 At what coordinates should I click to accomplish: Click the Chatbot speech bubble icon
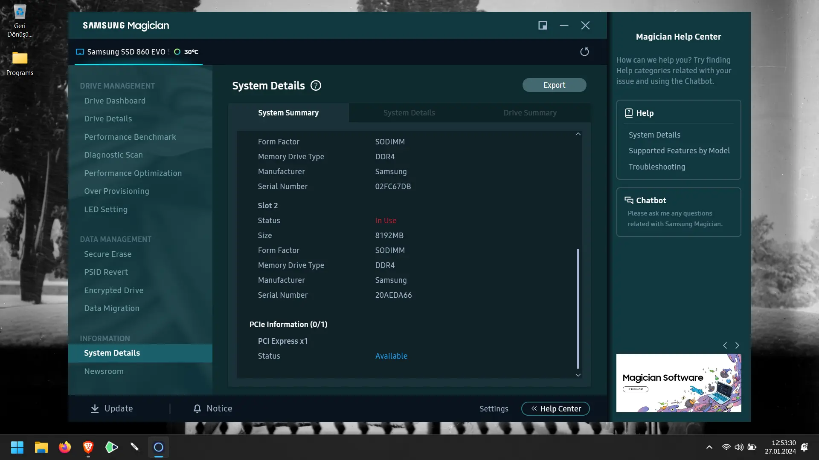point(629,200)
